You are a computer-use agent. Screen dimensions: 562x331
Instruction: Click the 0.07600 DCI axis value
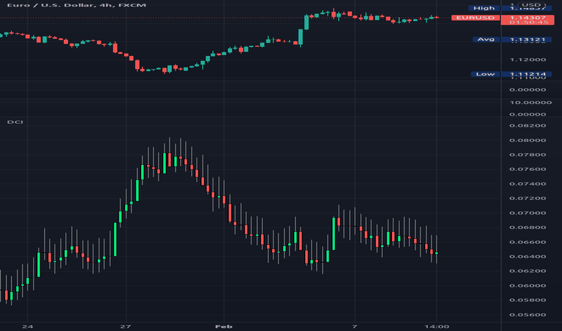click(528, 169)
